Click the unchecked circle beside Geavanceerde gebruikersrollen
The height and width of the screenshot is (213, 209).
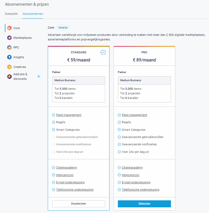54,137
